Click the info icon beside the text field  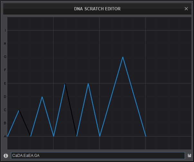[x=6, y=156]
